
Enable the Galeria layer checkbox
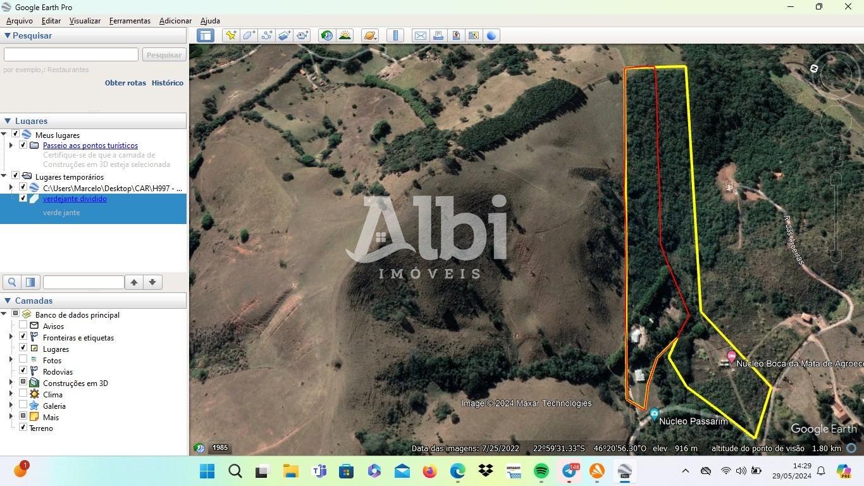click(x=23, y=405)
